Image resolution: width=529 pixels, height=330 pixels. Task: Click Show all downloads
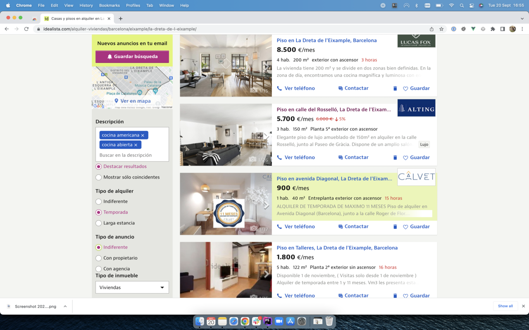[505, 306]
